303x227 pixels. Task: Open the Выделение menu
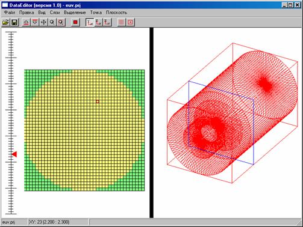75,13
